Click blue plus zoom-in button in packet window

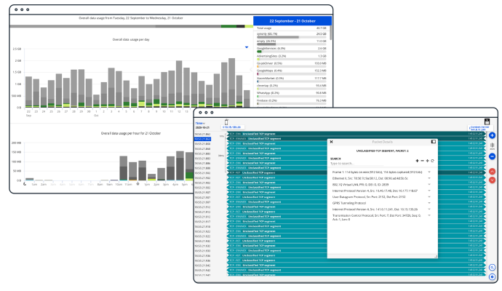point(492,135)
